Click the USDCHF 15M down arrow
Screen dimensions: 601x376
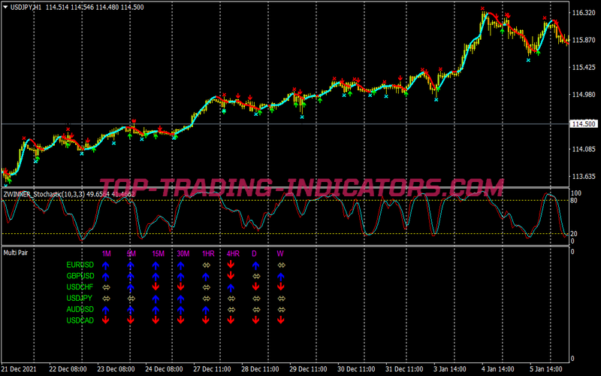click(x=156, y=287)
